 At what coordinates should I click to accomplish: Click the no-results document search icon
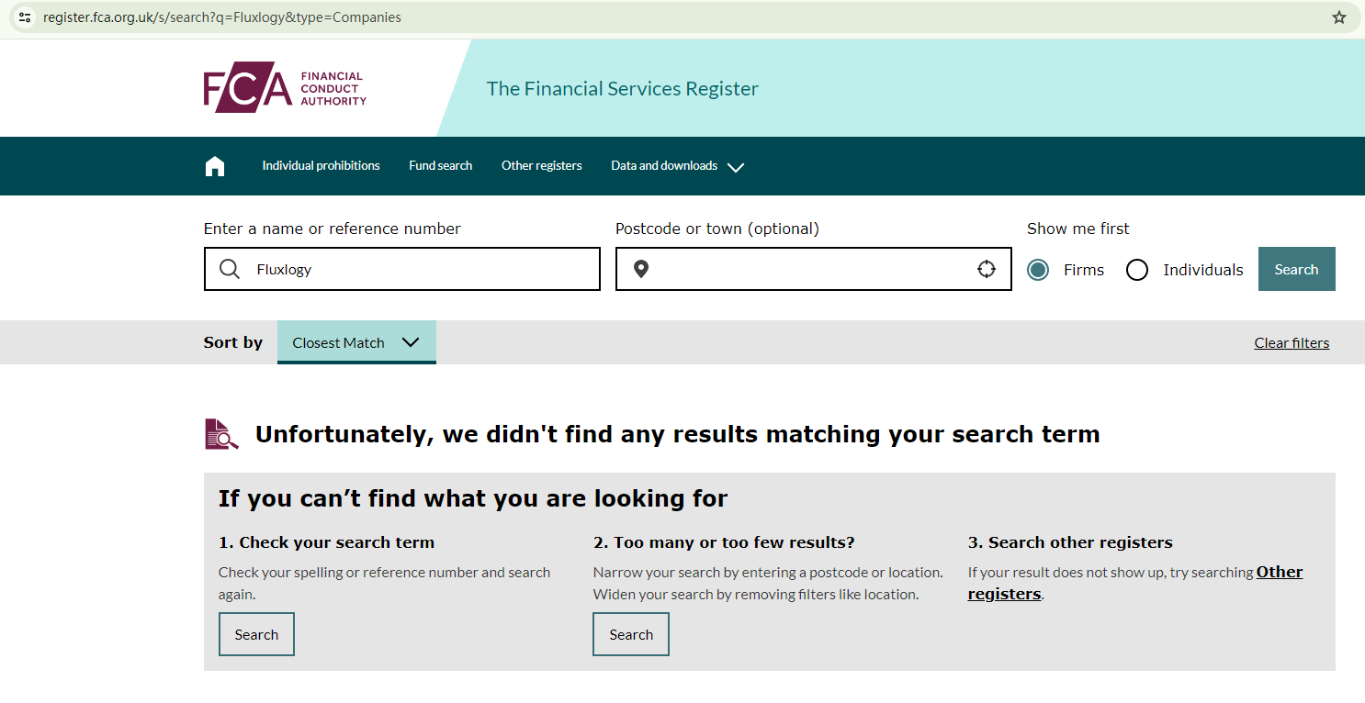pos(220,434)
